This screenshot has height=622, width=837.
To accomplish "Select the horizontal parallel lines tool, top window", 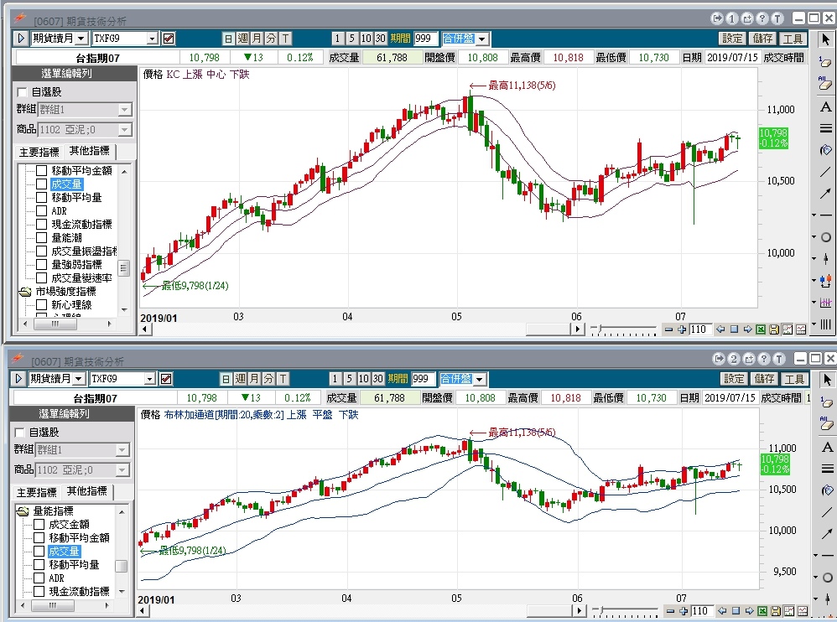I will (x=826, y=128).
